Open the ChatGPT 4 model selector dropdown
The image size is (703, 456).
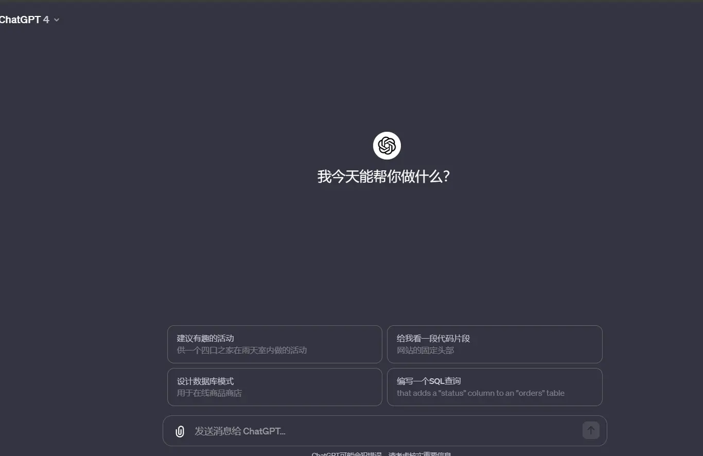coord(30,20)
